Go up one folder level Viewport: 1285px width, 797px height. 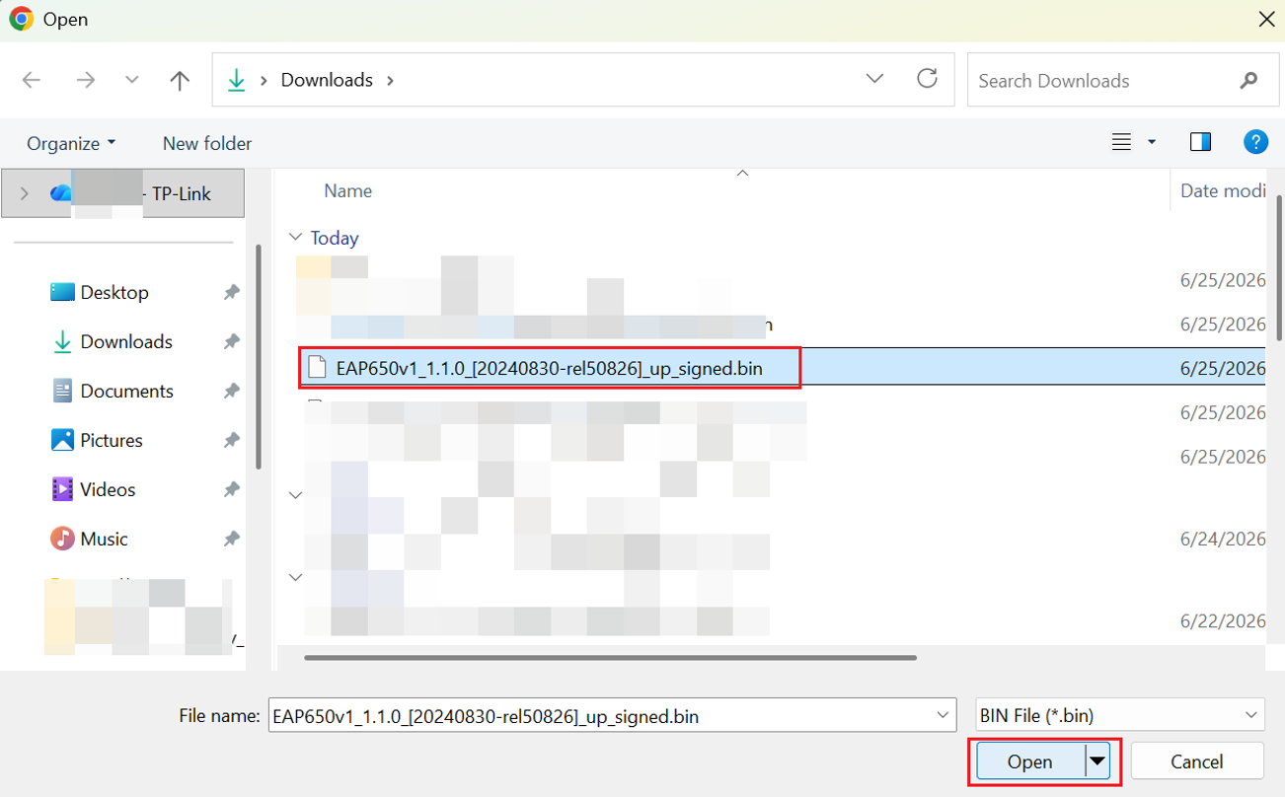(x=180, y=80)
